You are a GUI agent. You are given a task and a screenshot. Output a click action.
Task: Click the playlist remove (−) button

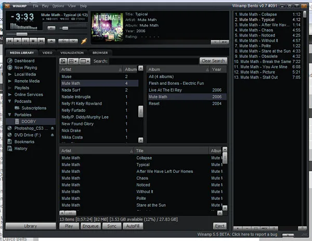tap(247, 229)
